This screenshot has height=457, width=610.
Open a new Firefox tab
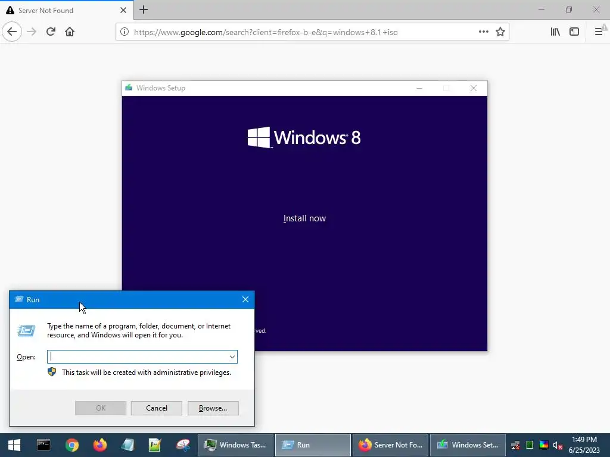coord(144,10)
